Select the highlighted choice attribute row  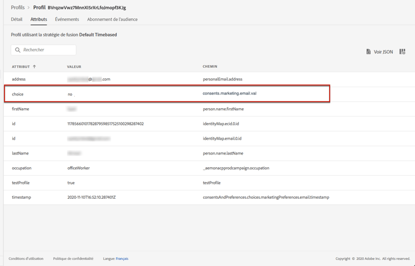click(x=167, y=94)
